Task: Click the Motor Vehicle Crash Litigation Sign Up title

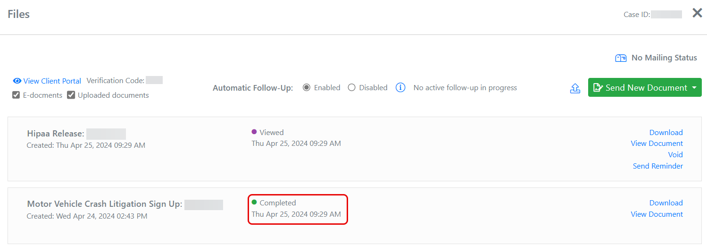Action: coord(104,204)
